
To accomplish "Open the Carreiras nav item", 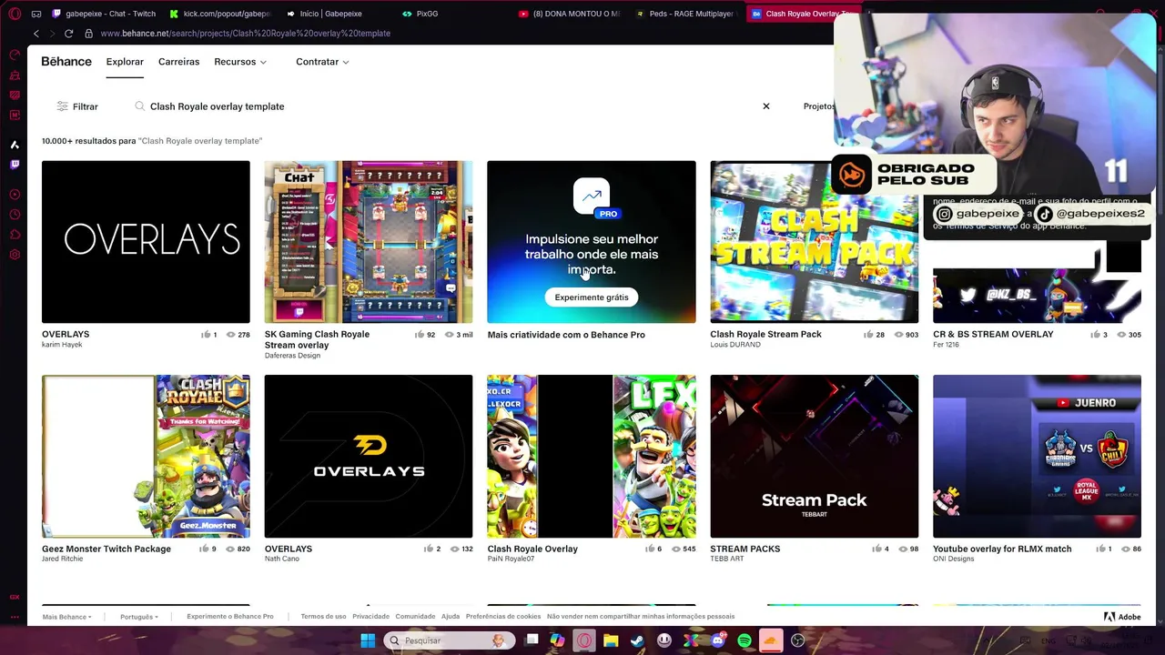I will pyautogui.click(x=178, y=62).
